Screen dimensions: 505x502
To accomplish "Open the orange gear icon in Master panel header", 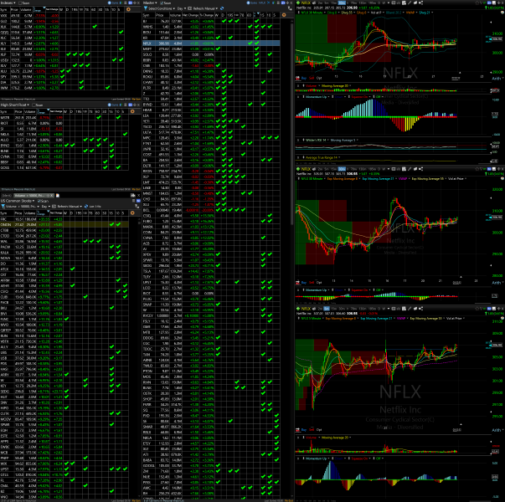I will tap(283, 15).
